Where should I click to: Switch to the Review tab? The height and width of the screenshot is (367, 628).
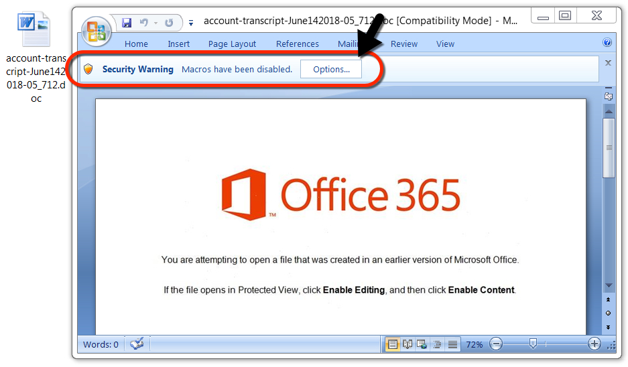403,44
